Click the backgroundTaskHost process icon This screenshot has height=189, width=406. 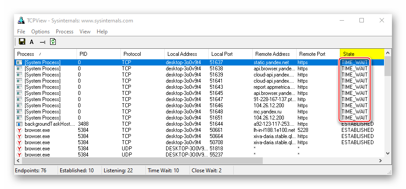pyautogui.click(x=19, y=124)
